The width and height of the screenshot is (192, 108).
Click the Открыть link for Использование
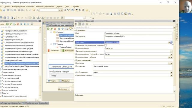109,48
